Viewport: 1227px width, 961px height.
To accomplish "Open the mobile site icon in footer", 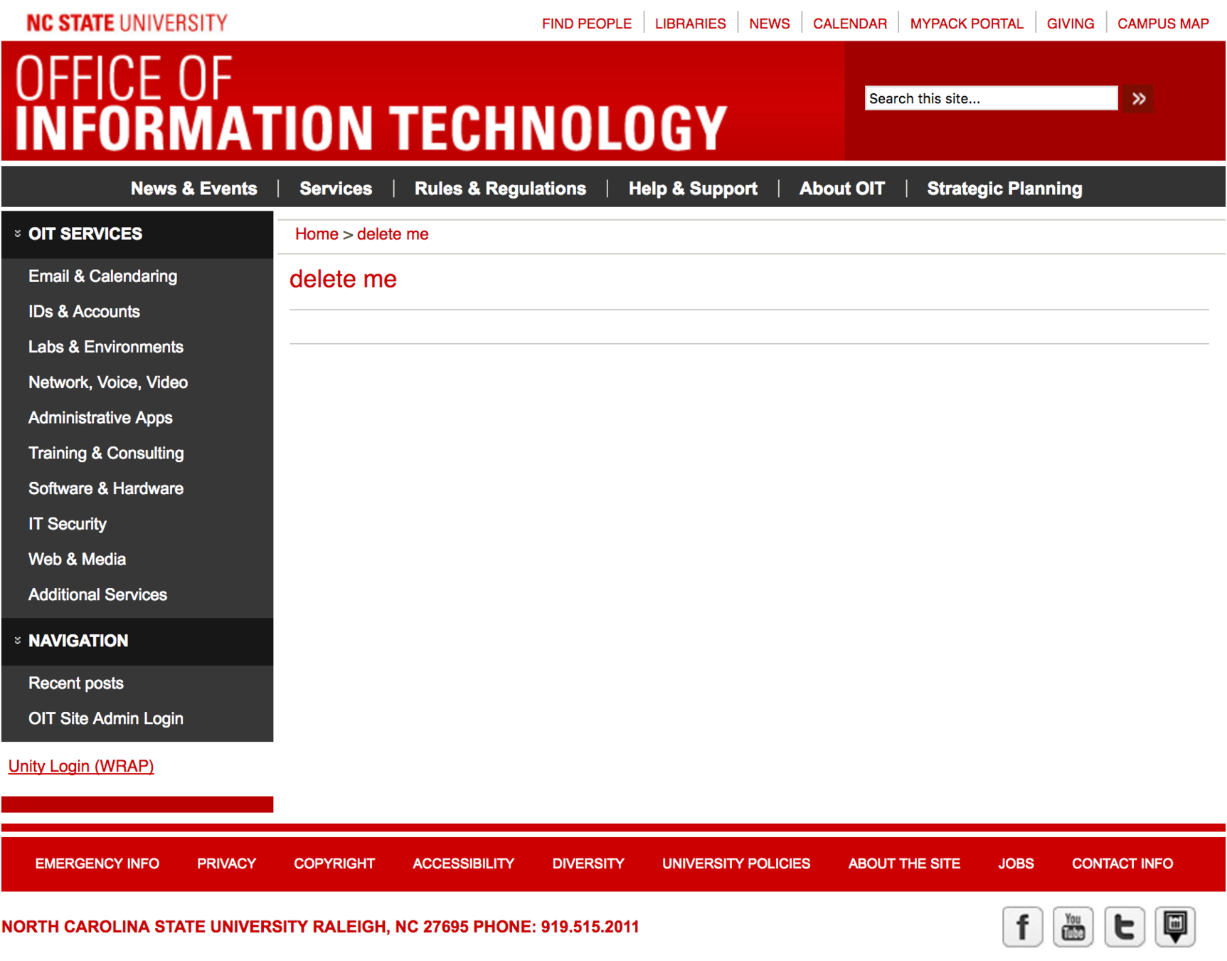I will click(1174, 926).
